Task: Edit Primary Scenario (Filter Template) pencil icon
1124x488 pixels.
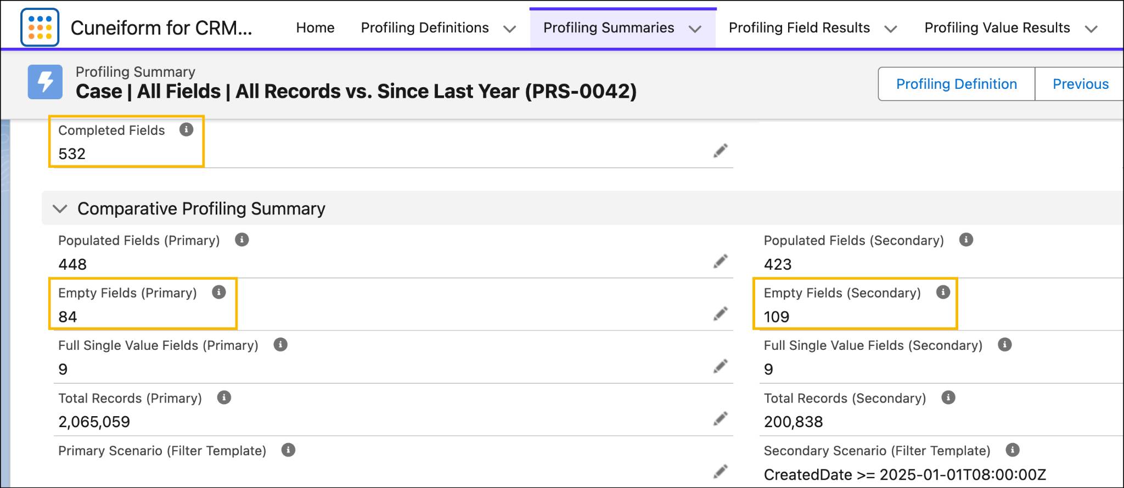Action: (721, 472)
